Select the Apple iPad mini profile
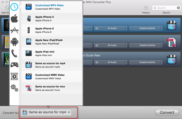This screenshot has width=182, height=119. [52, 53]
